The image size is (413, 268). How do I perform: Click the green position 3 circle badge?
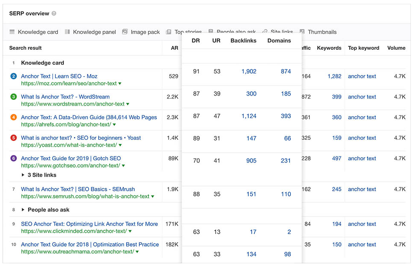tap(13, 97)
